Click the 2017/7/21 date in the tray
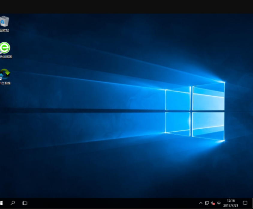This screenshot has width=253, height=209. coord(231,205)
